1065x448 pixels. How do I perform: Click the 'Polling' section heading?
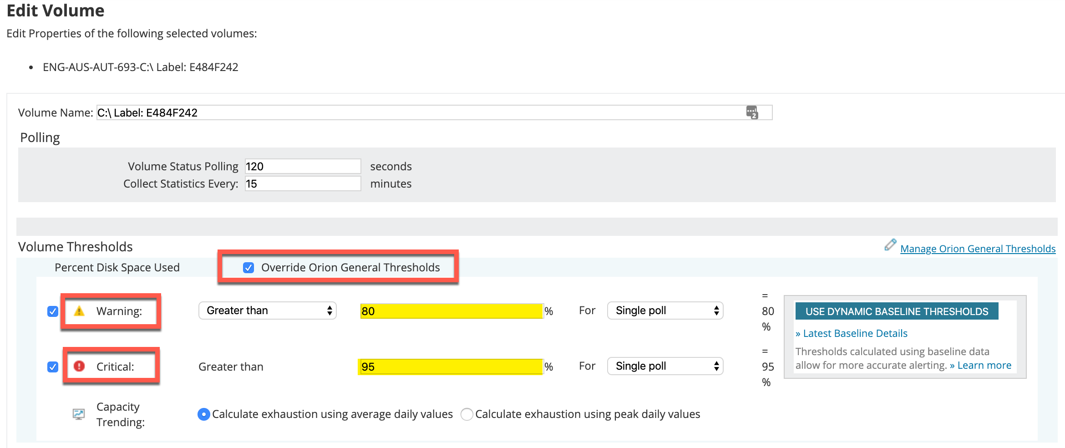click(40, 137)
